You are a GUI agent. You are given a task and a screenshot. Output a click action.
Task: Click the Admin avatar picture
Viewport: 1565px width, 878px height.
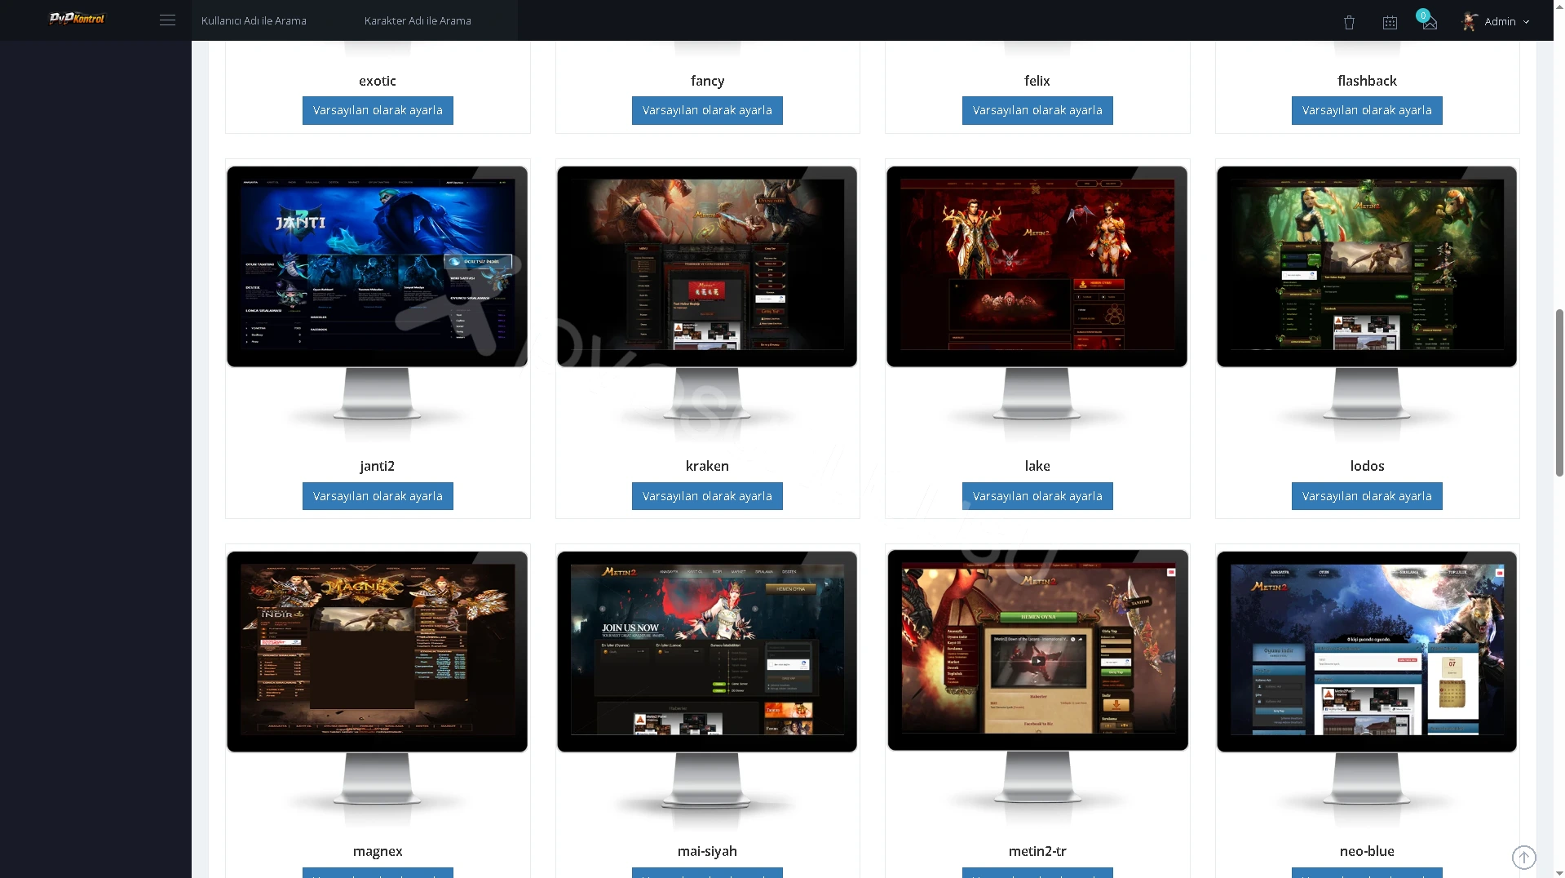(1470, 21)
